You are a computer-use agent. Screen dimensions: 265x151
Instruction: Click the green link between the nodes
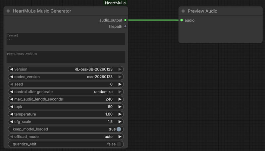tap(153, 20)
